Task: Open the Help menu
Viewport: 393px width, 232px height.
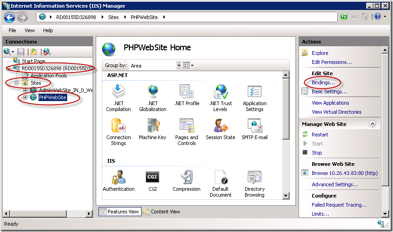Action: pyautogui.click(x=48, y=30)
